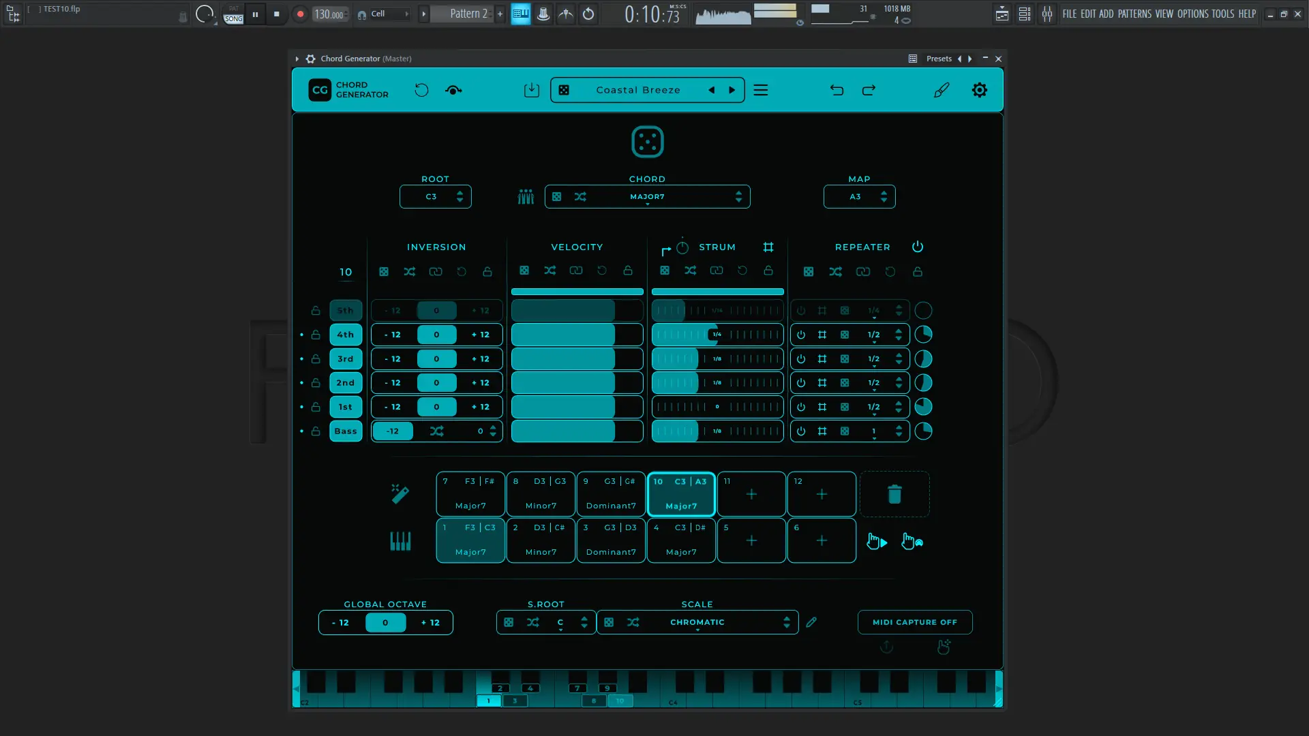Click the brush customize appearance icon
Screen dimensions: 1309x736
[x=942, y=89]
